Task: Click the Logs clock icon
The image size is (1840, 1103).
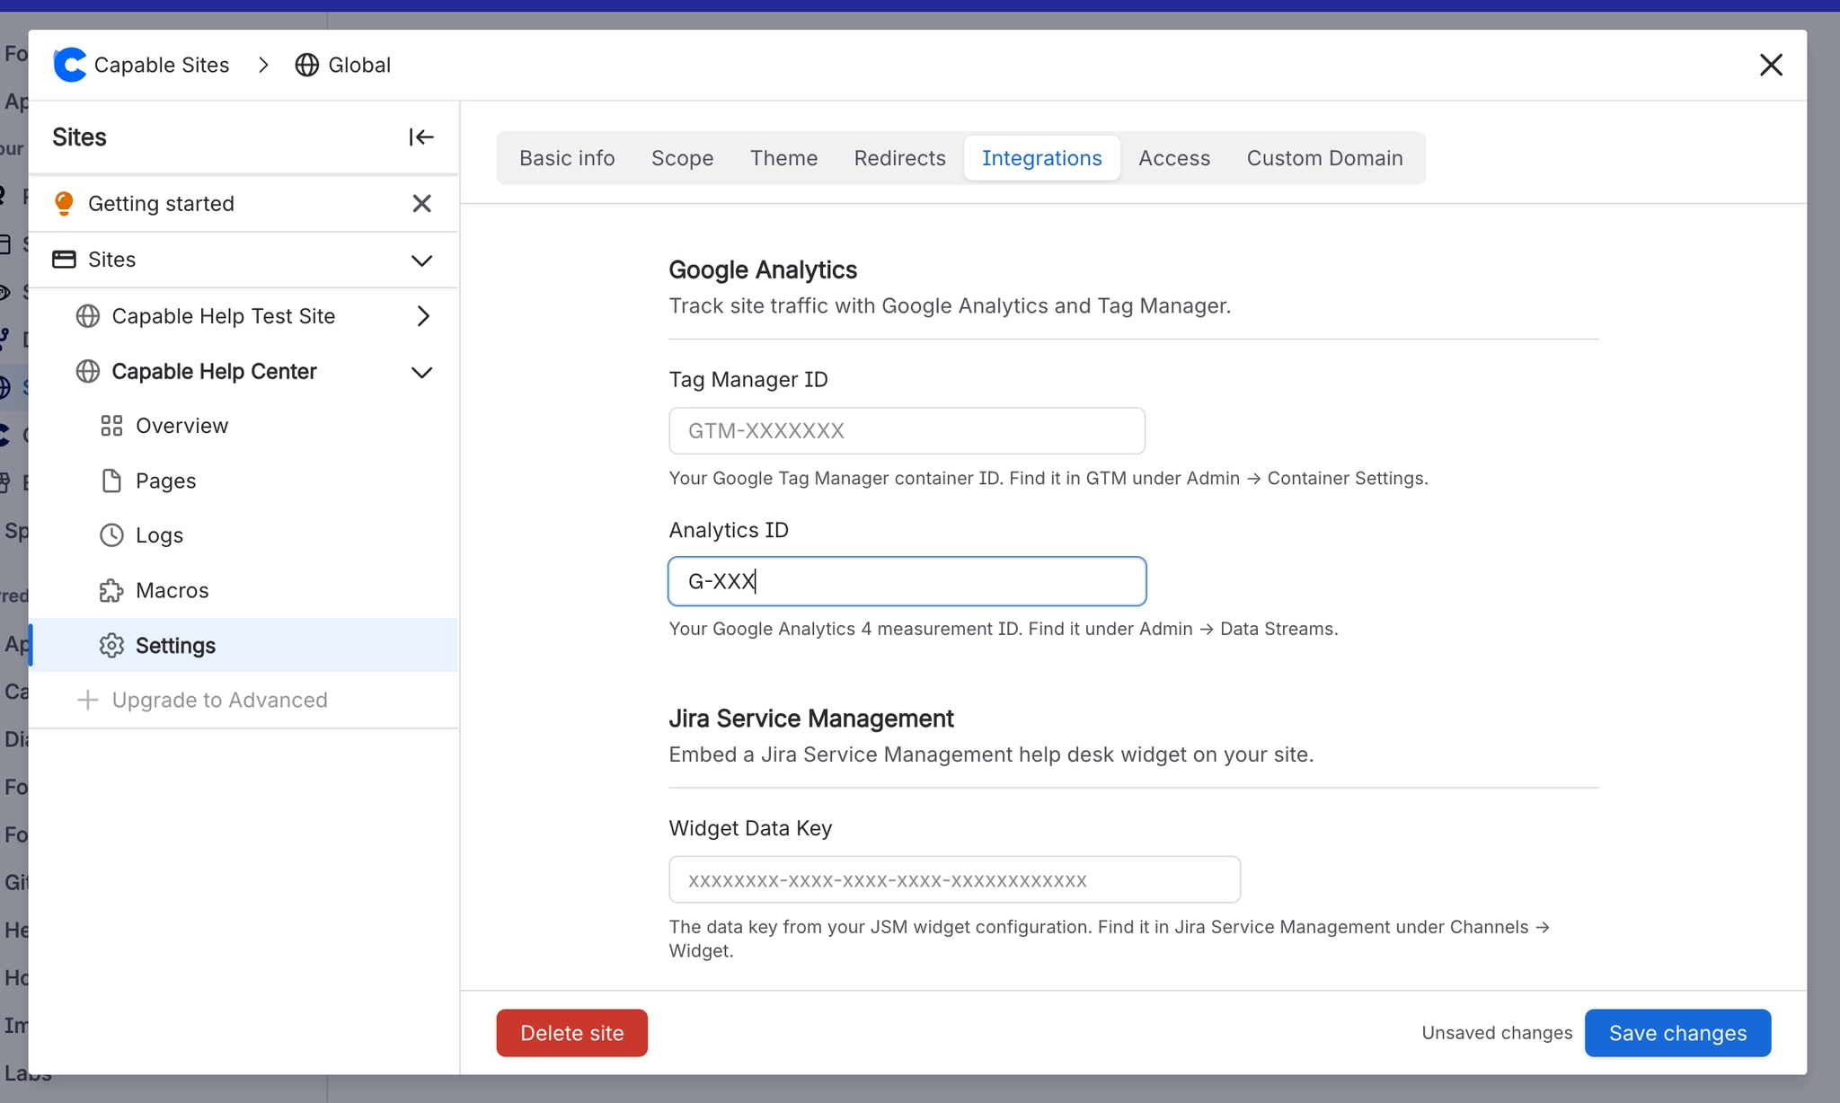Action: point(111,535)
